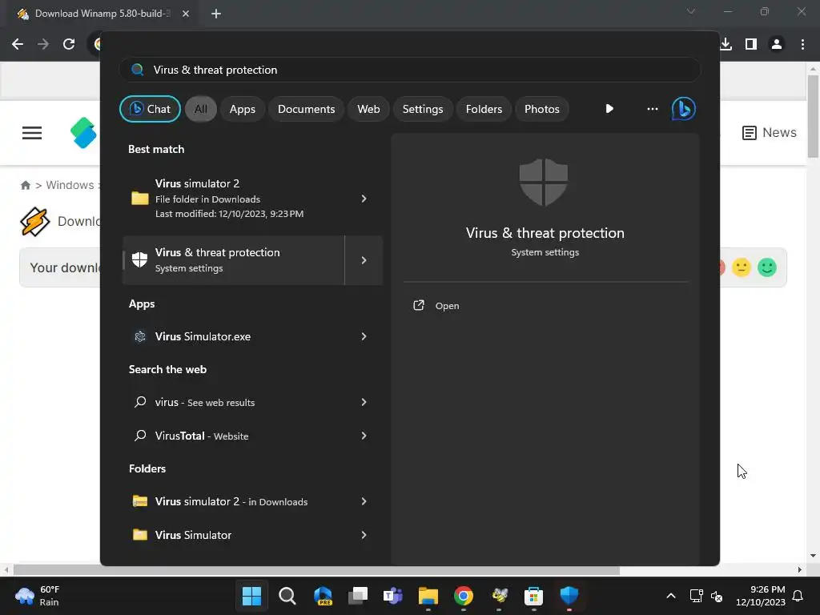Open the notifications bell

pos(798,596)
